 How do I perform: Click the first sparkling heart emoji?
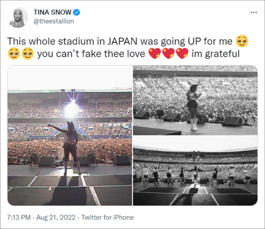[155, 54]
